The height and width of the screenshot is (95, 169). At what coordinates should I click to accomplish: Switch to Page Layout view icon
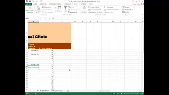pyautogui.click(x=118, y=94)
